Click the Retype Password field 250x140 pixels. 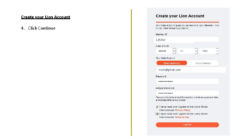[187, 93]
